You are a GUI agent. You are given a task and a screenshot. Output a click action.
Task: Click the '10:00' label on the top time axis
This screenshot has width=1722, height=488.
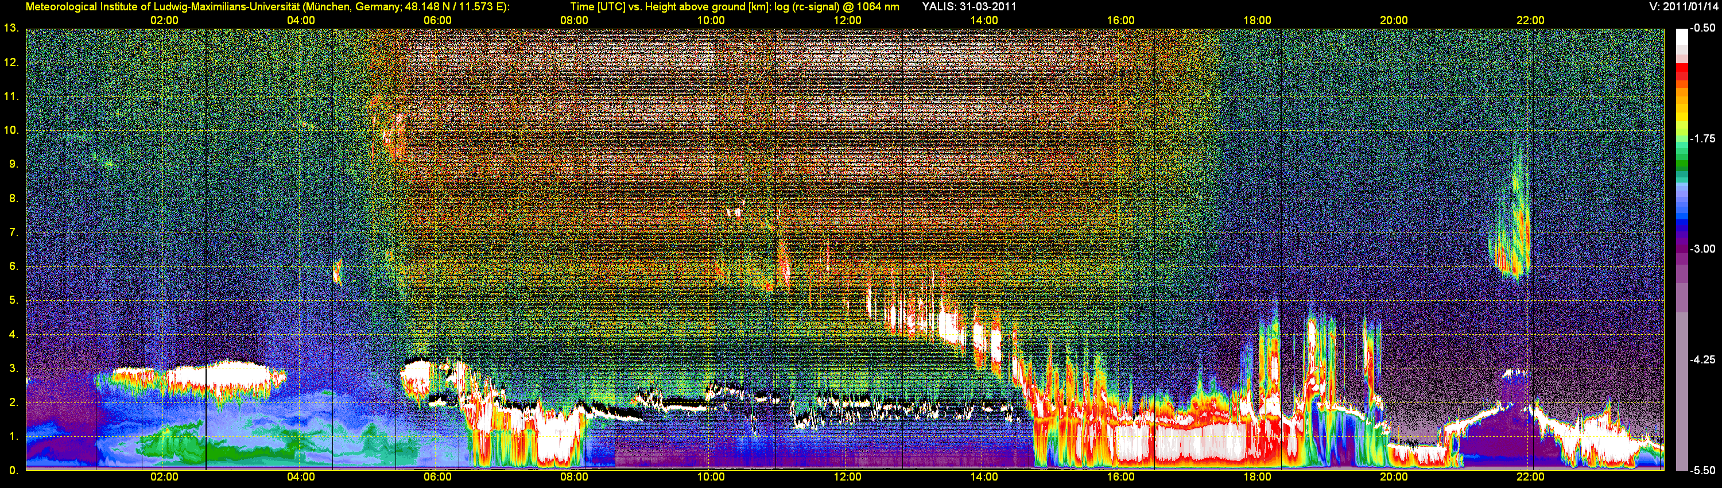pos(711,21)
